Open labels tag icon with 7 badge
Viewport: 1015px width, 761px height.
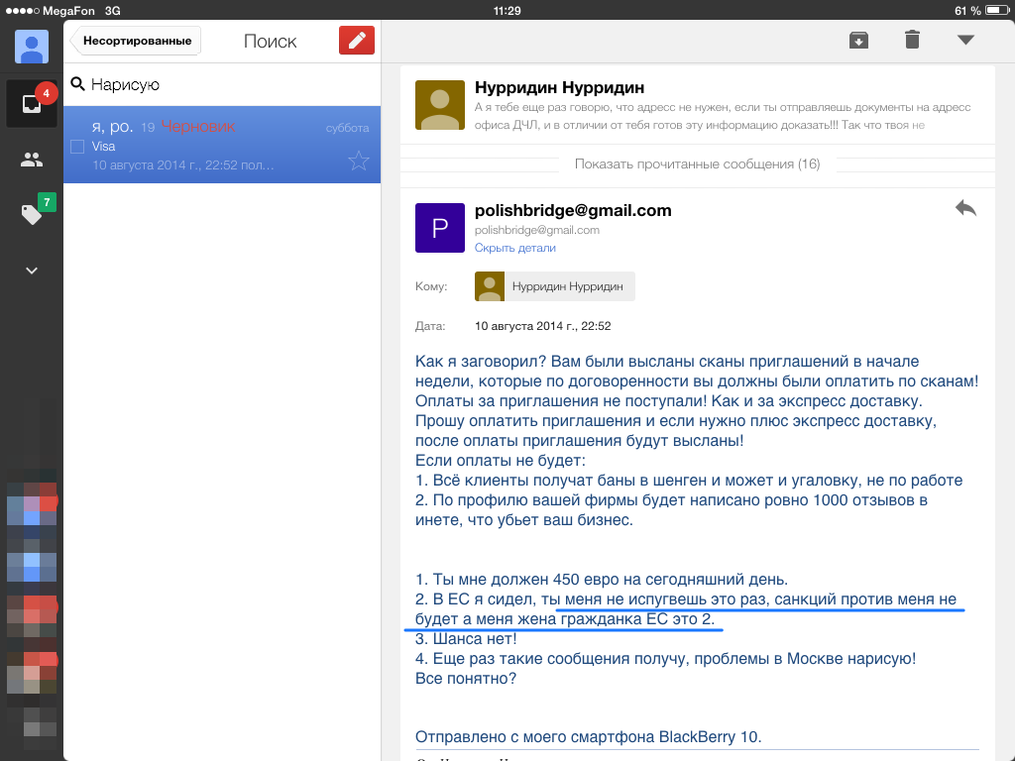[32, 214]
